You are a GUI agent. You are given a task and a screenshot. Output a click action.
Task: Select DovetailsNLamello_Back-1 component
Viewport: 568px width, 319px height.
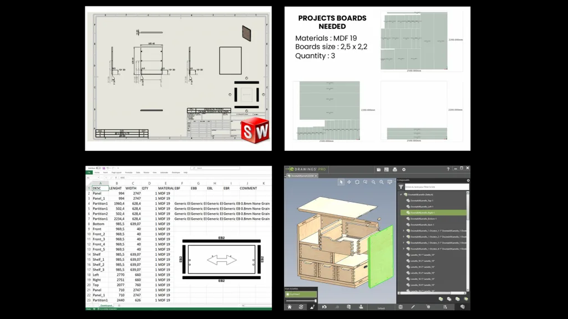pyautogui.click(x=422, y=225)
